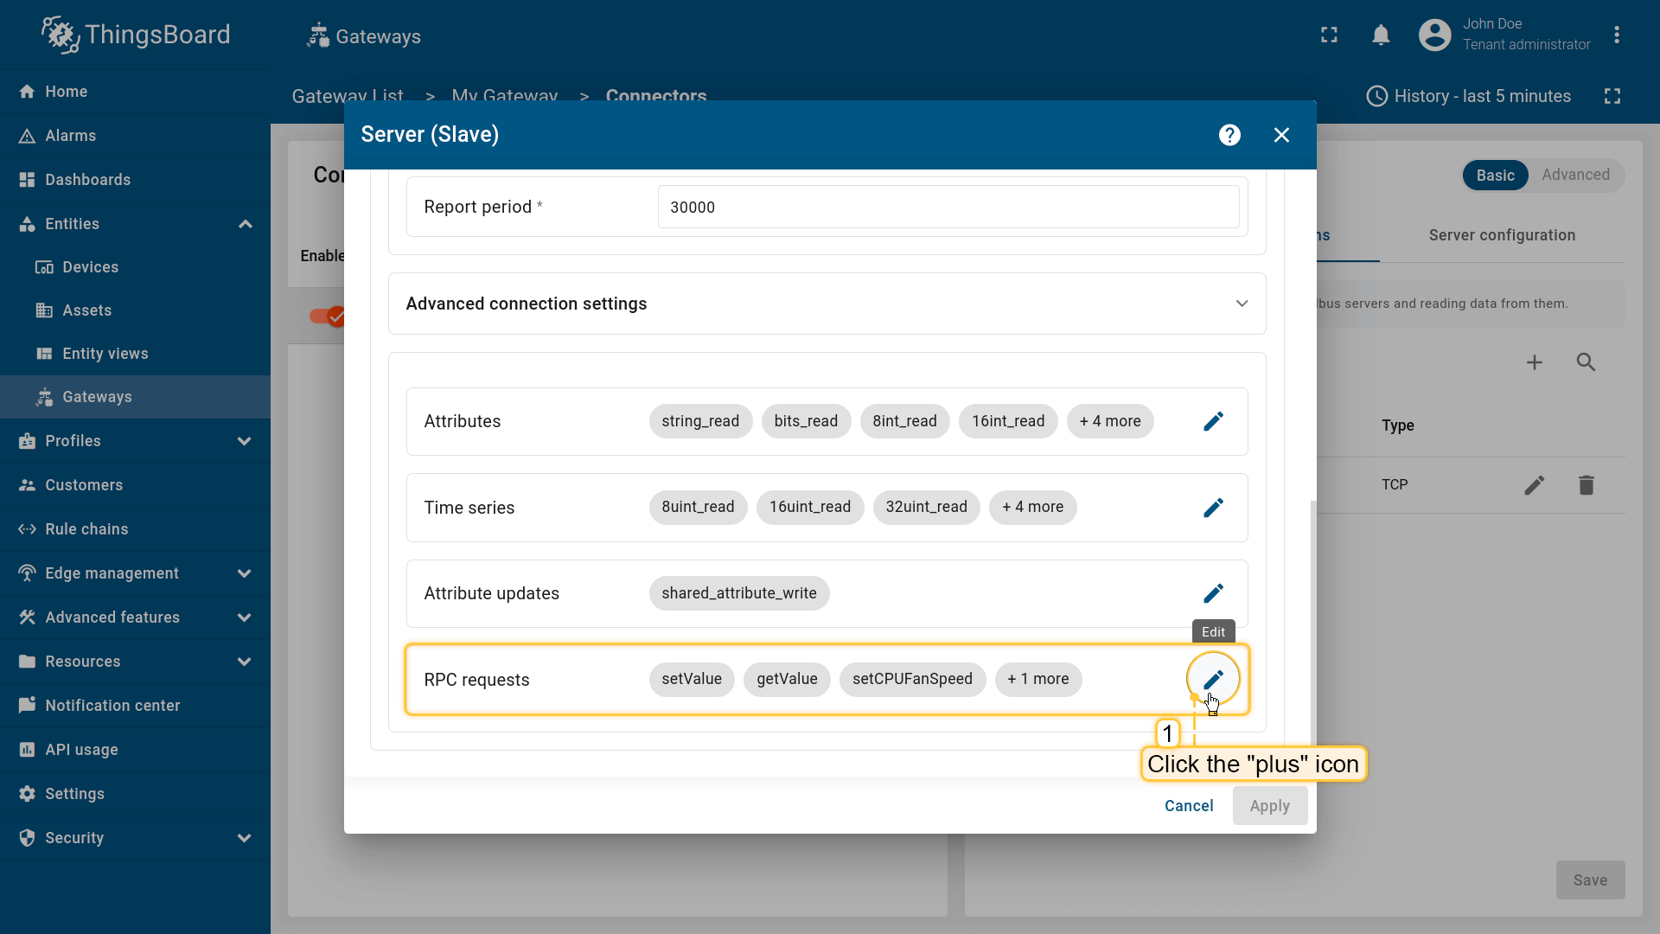Open the search magnifier in servers table
Screen dimensions: 1660x934
coord(1586,362)
